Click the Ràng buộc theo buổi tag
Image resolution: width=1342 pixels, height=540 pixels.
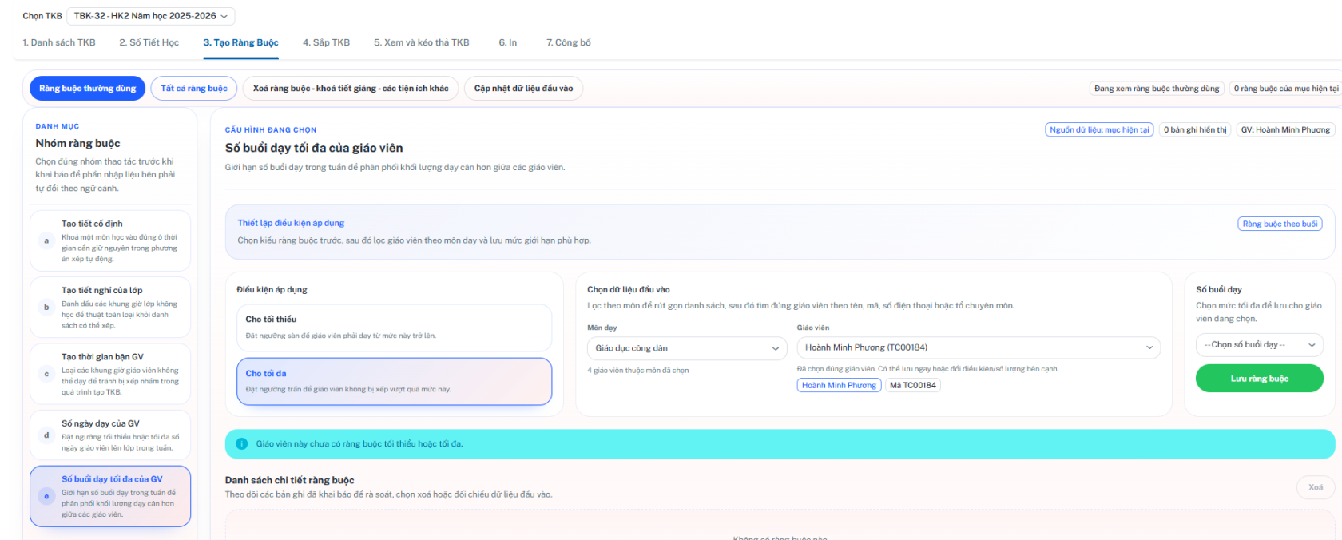pyautogui.click(x=1280, y=224)
